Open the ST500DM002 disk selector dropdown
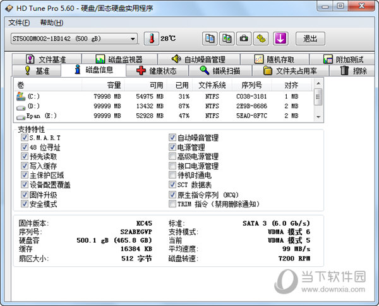This screenshot has height=306, width=379. [74, 39]
